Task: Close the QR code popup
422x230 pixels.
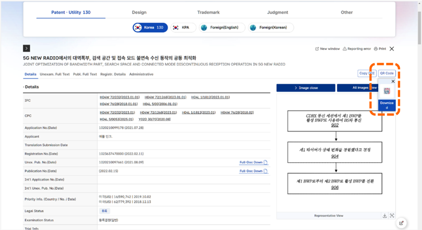Action: pos(393,81)
